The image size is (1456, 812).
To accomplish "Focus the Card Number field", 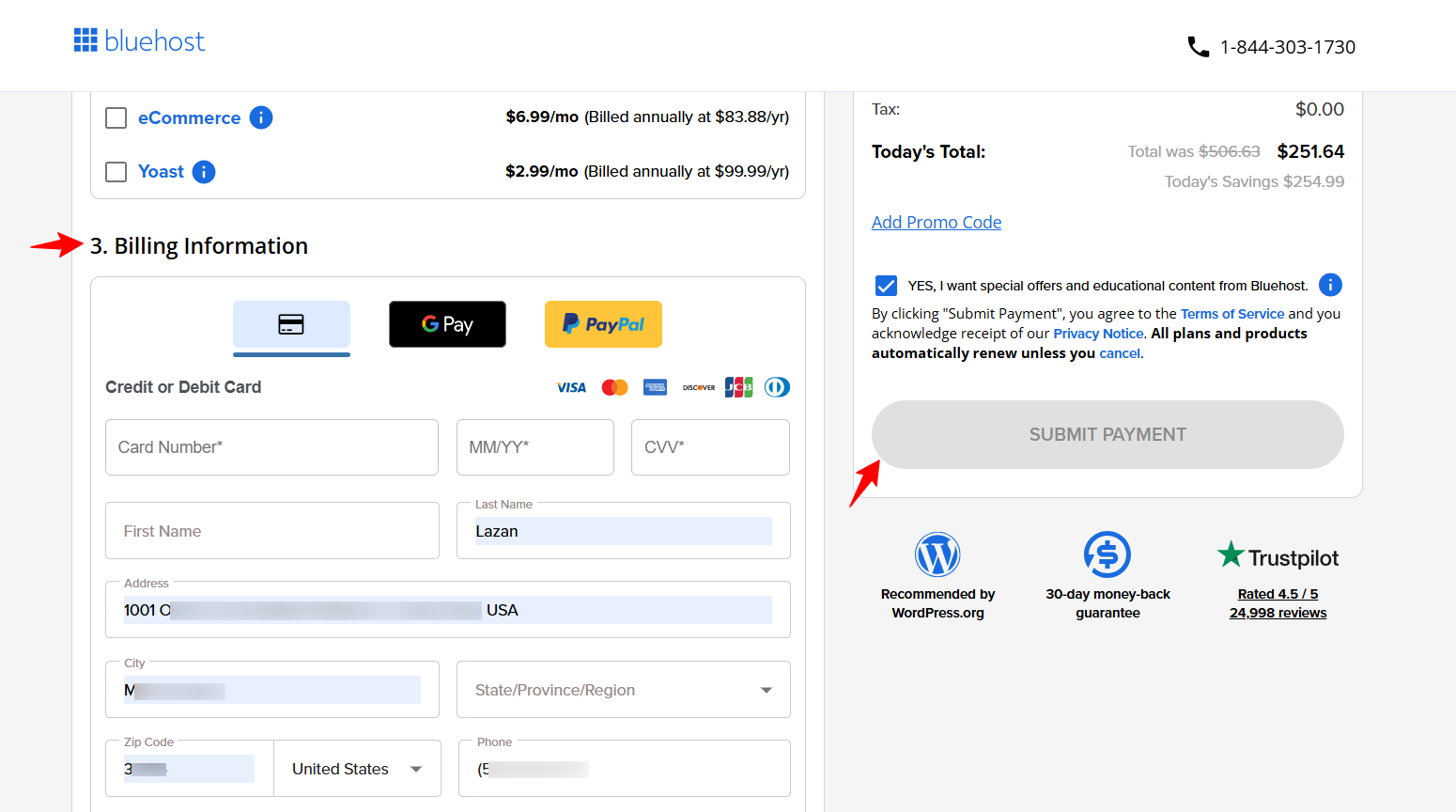I will pos(271,447).
